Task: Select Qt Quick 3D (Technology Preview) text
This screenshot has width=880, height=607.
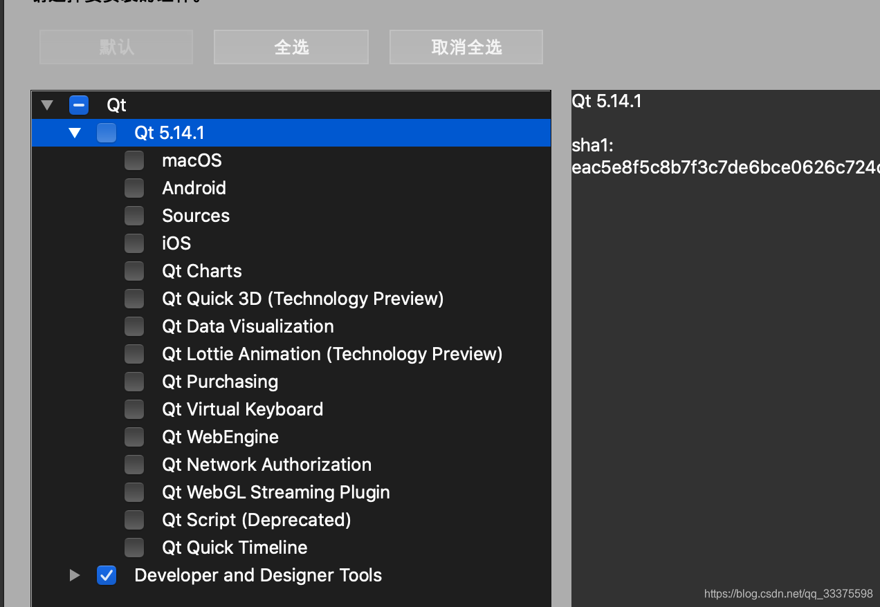Action: point(303,299)
